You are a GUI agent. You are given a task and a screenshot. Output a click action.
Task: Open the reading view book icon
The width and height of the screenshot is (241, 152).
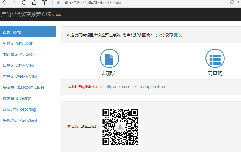[44, 2]
